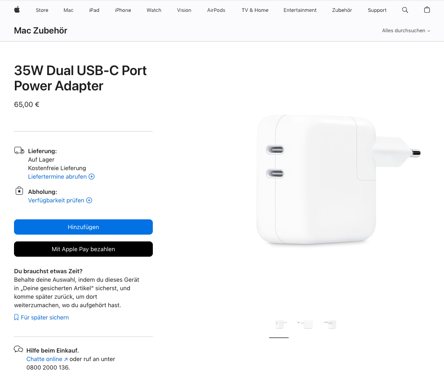Image resolution: width=444 pixels, height=381 pixels.
Task: Click the plus icon after Liefertermine abrufen
Action: click(91, 176)
